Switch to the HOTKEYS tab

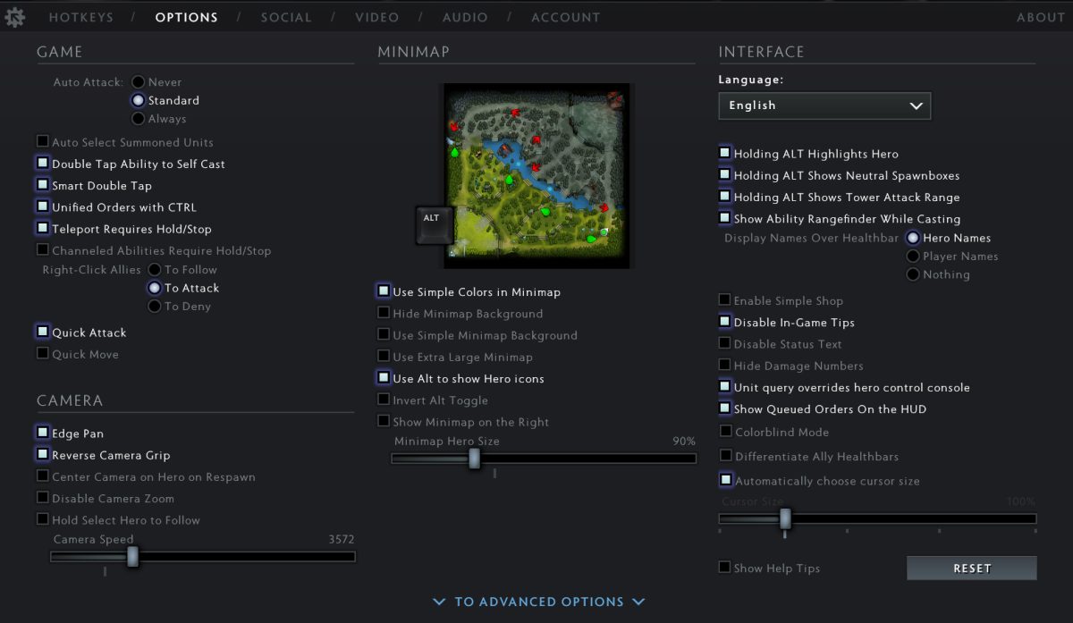click(81, 16)
